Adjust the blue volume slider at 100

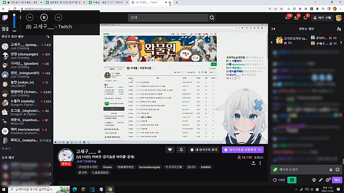click(14, 21)
